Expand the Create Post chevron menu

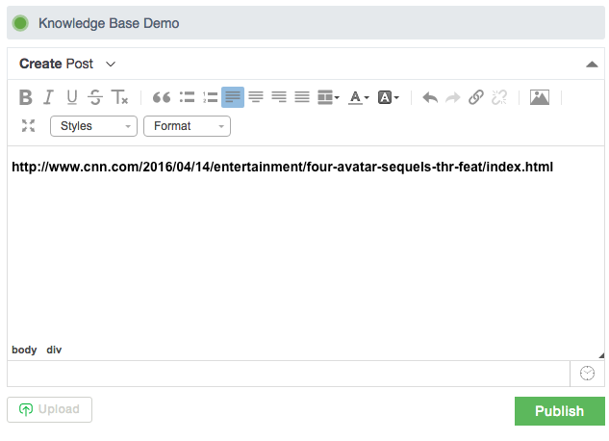(111, 65)
